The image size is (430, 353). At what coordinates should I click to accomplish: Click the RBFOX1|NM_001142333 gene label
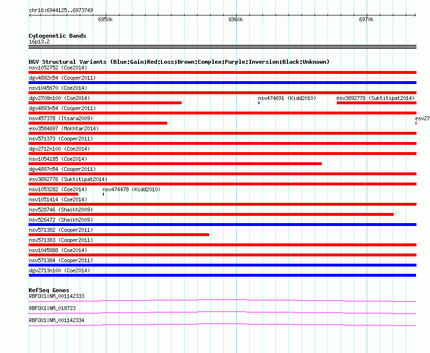pos(57,297)
